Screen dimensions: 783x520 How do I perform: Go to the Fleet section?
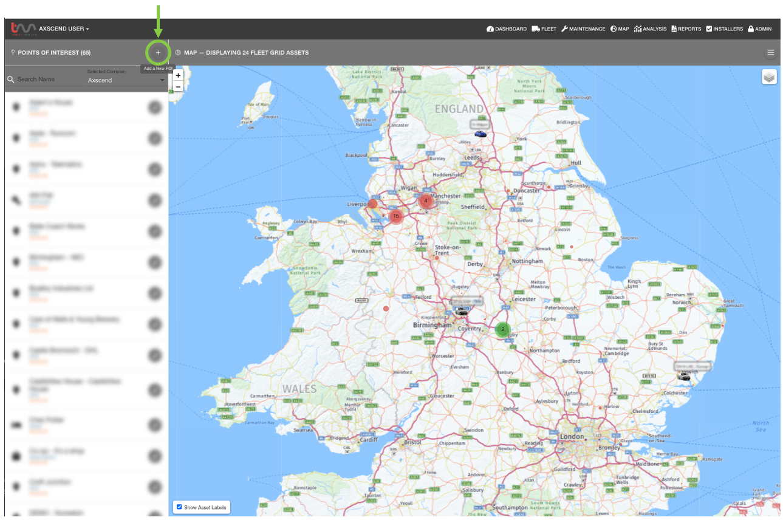pyautogui.click(x=544, y=29)
